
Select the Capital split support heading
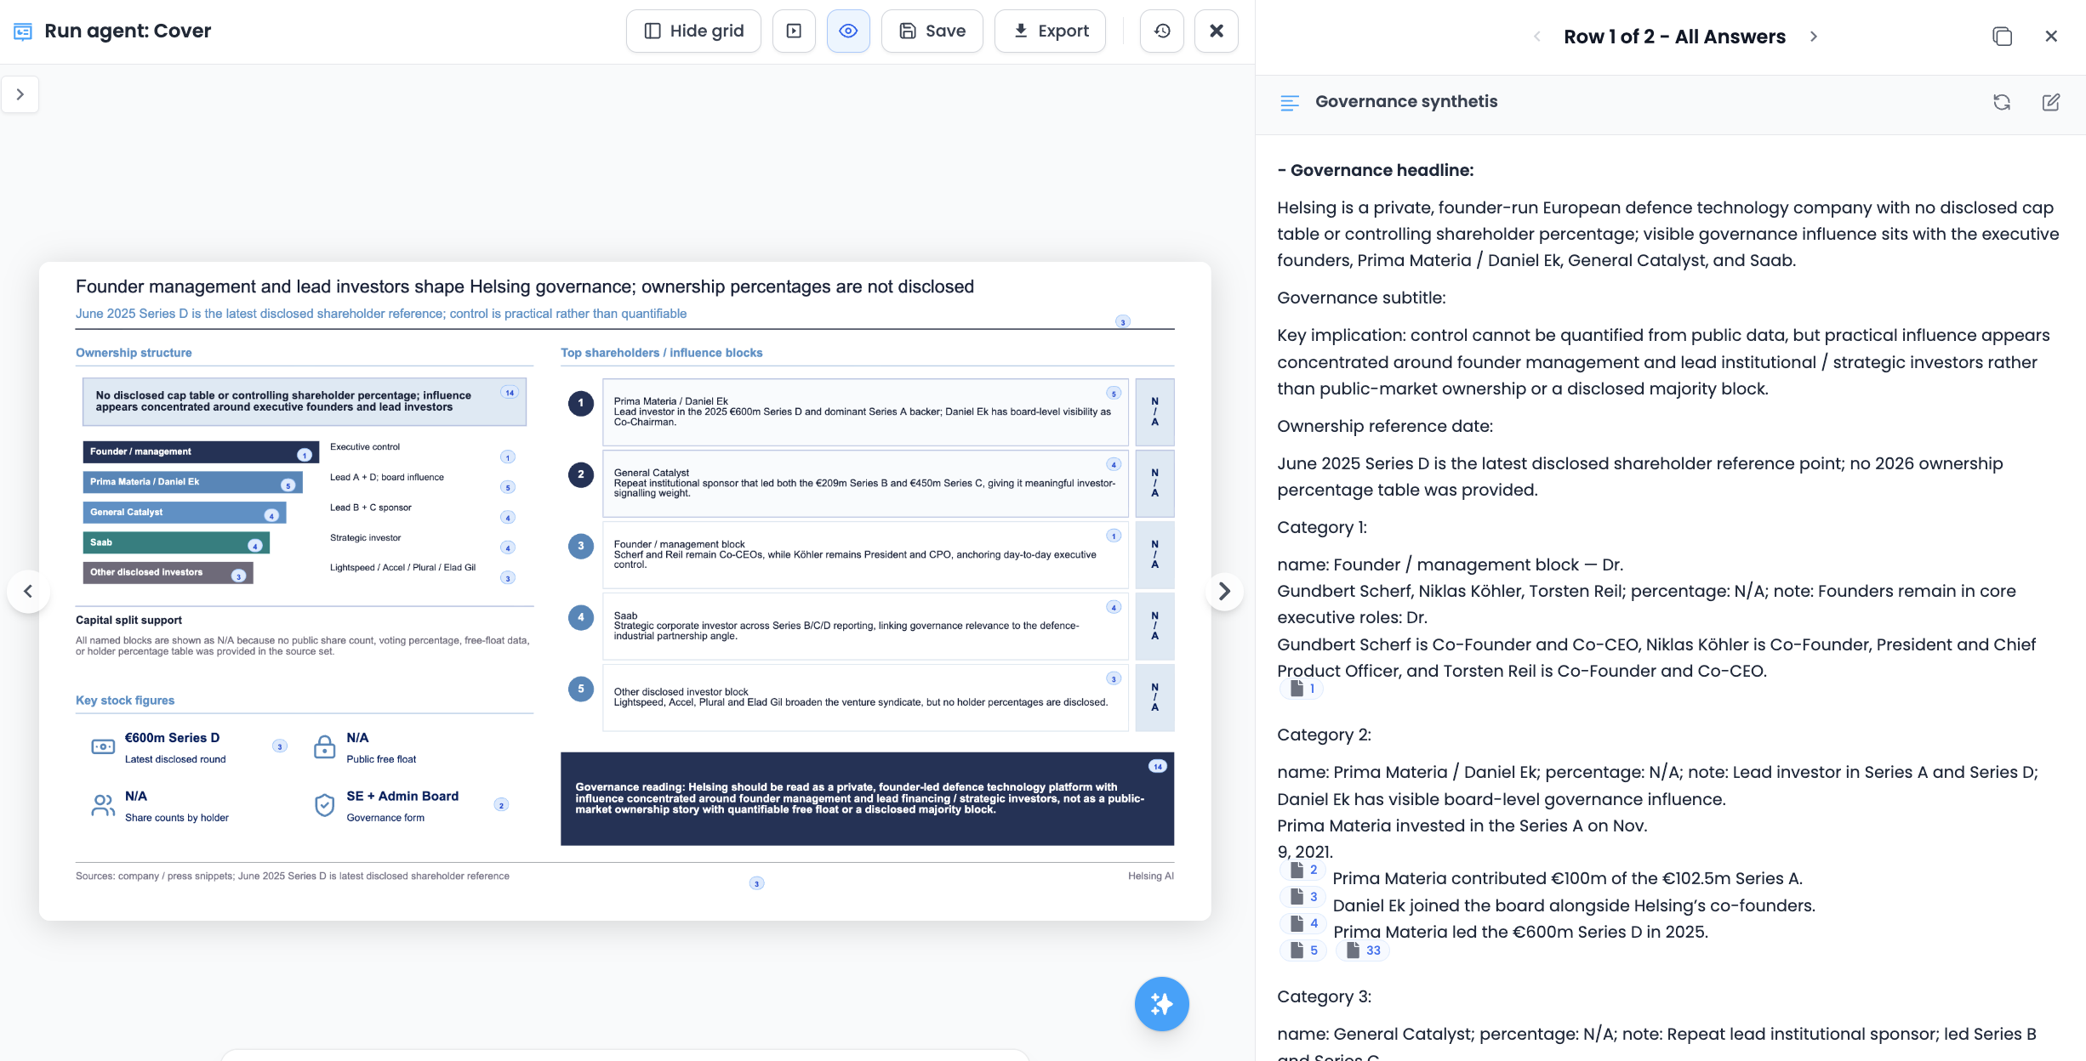click(x=128, y=621)
